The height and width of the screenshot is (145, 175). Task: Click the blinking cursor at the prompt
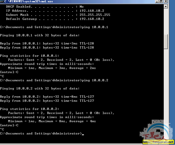click(83, 134)
